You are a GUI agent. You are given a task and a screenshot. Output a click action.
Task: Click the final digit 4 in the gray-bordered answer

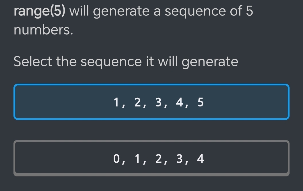[x=200, y=159]
